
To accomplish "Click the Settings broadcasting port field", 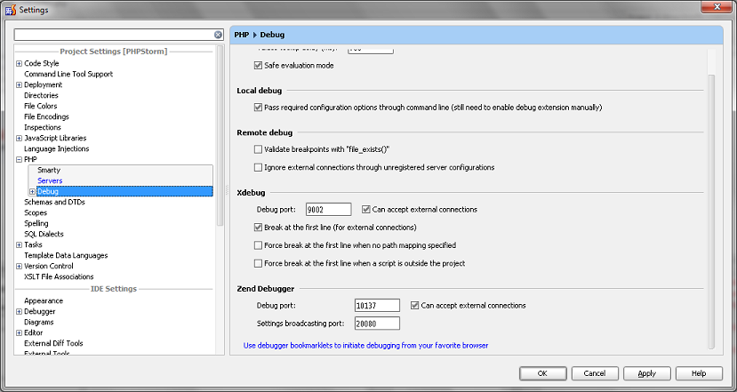I will tap(378, 324).
